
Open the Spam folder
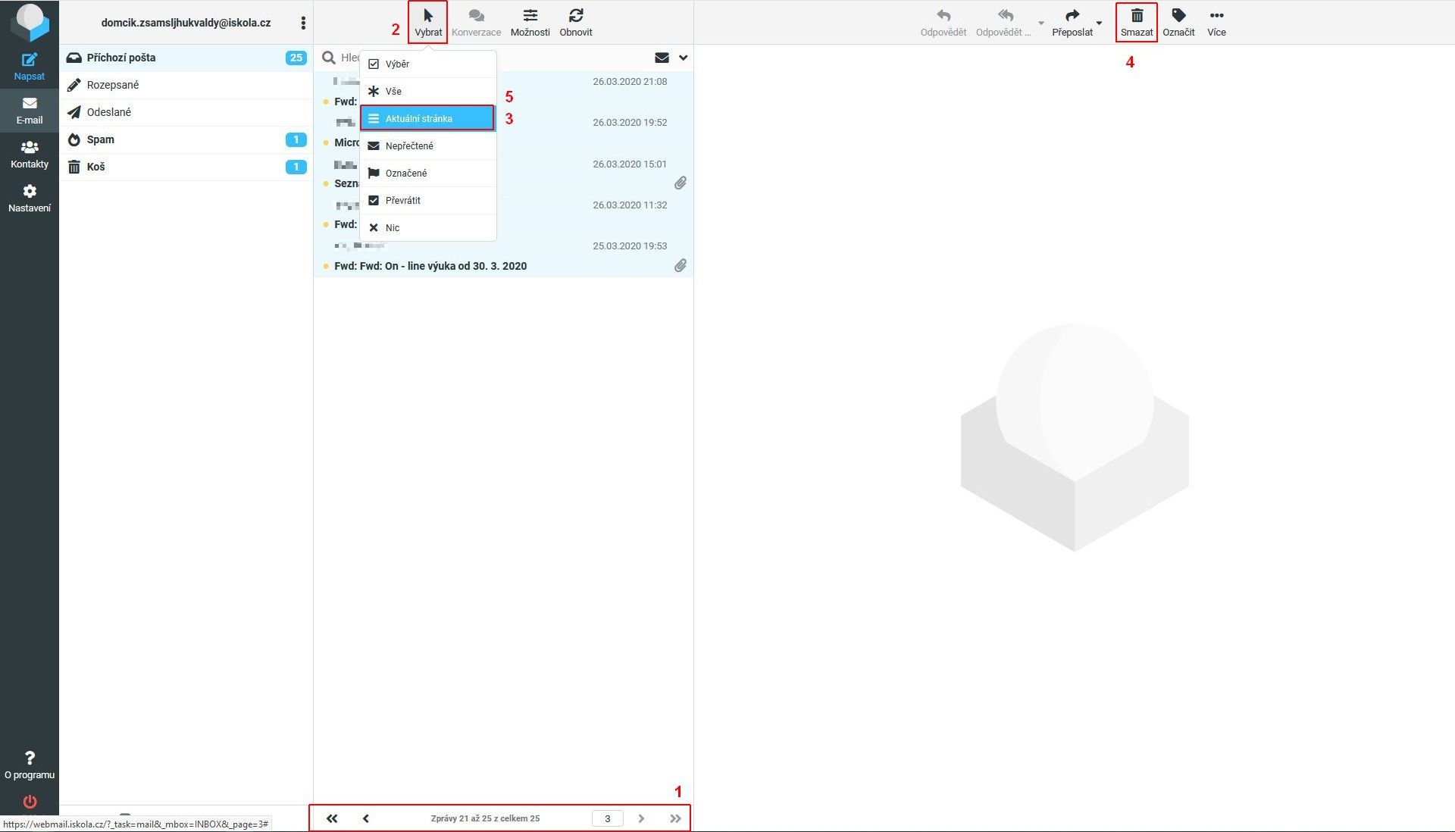(186, 139)
